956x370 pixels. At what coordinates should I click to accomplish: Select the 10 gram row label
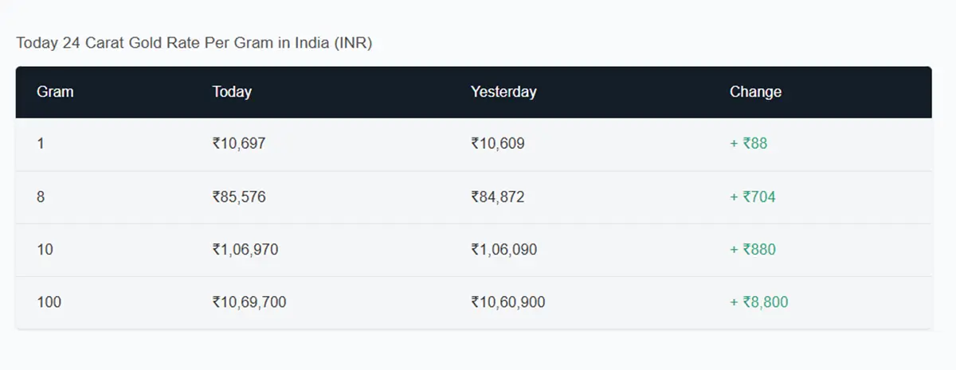[x=45, y=250]
